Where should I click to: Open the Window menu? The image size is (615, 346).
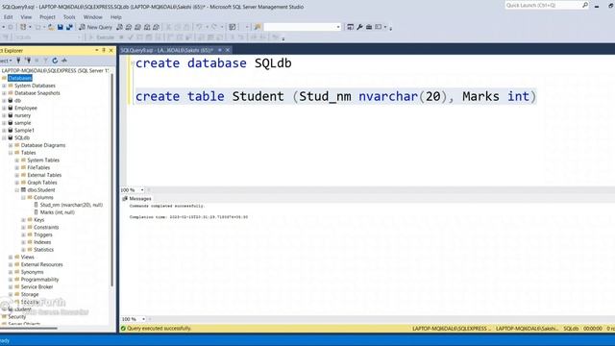click(x=92, y=17)
